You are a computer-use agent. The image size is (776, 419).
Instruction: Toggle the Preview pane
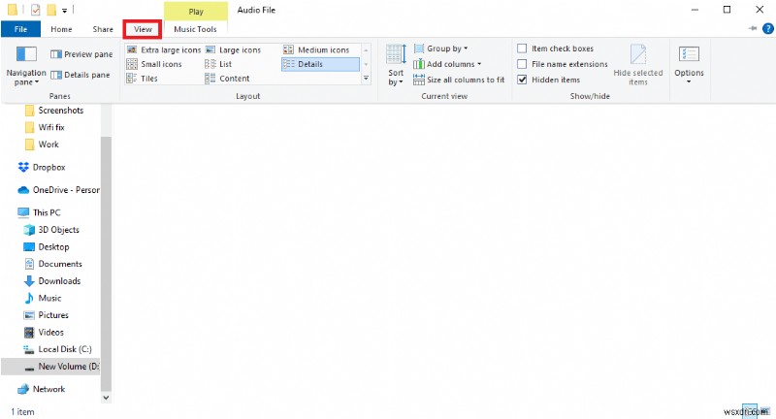coord(81,54)
